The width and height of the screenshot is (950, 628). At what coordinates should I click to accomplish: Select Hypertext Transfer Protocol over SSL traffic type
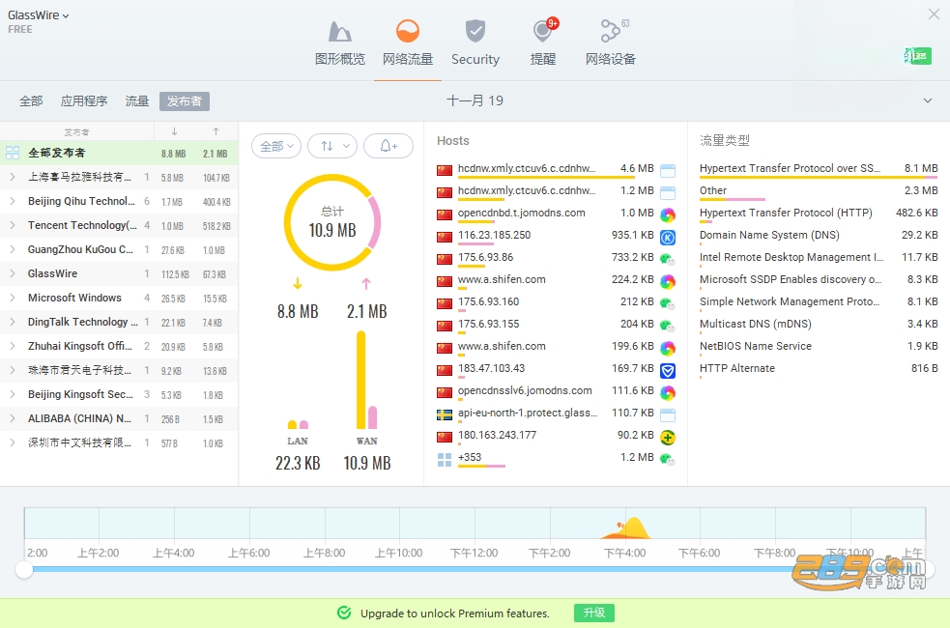pyautogui.click(x=819, y=170)
